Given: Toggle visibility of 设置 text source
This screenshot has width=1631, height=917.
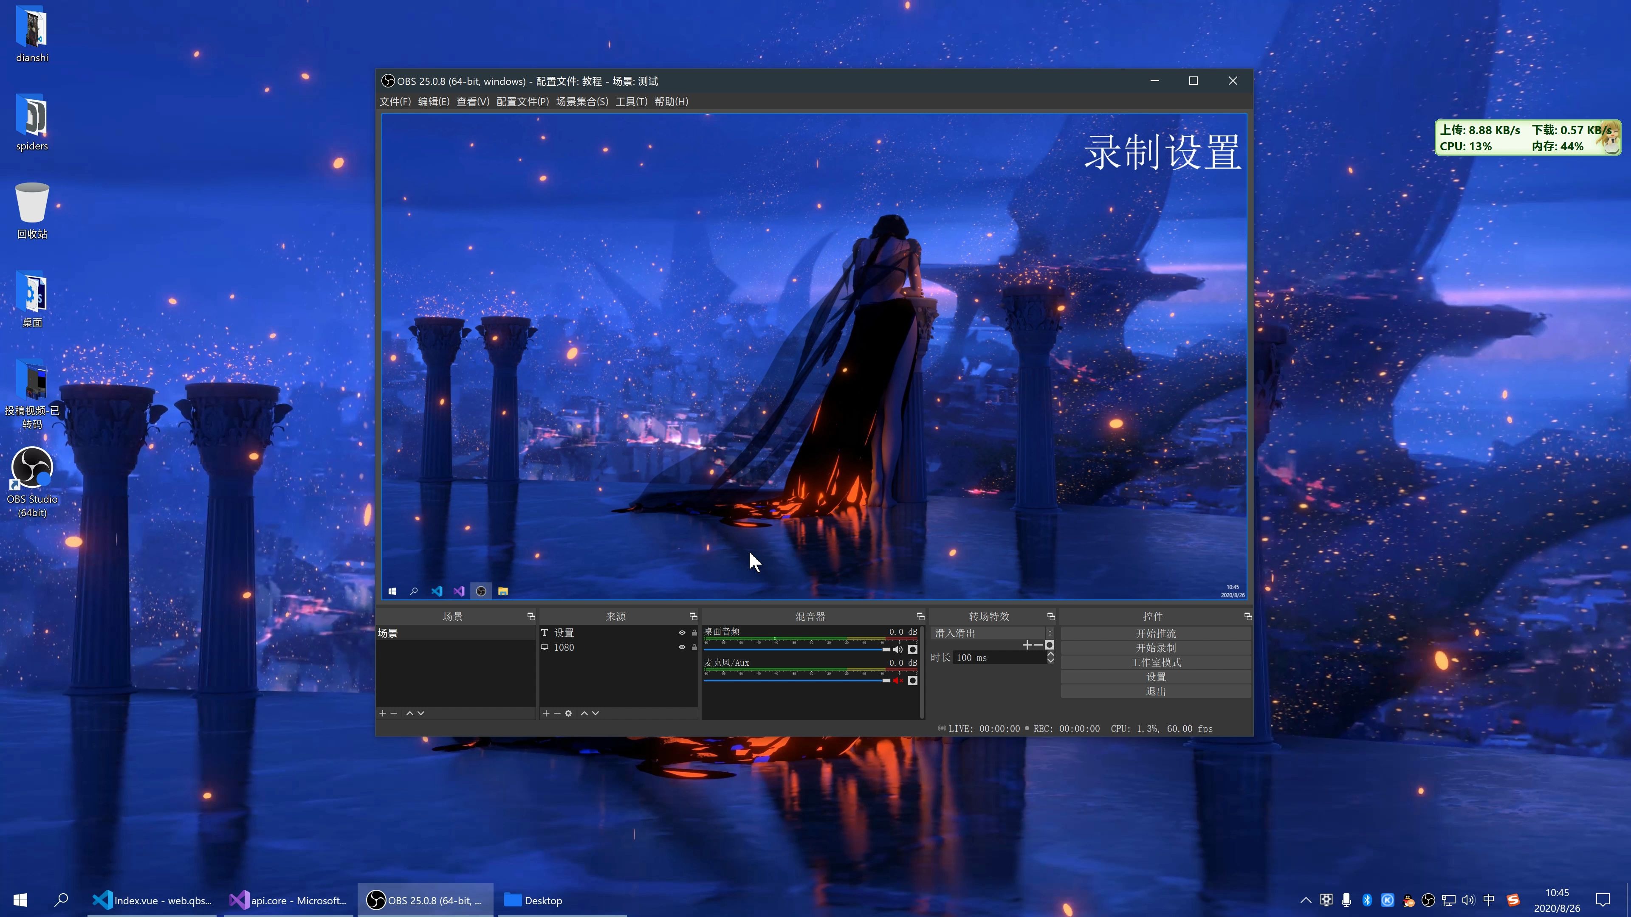Looking at the screenshot, I should point(682,633).
